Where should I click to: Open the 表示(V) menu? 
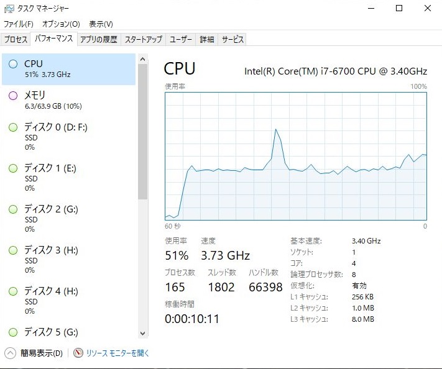[x=101, y=24]
